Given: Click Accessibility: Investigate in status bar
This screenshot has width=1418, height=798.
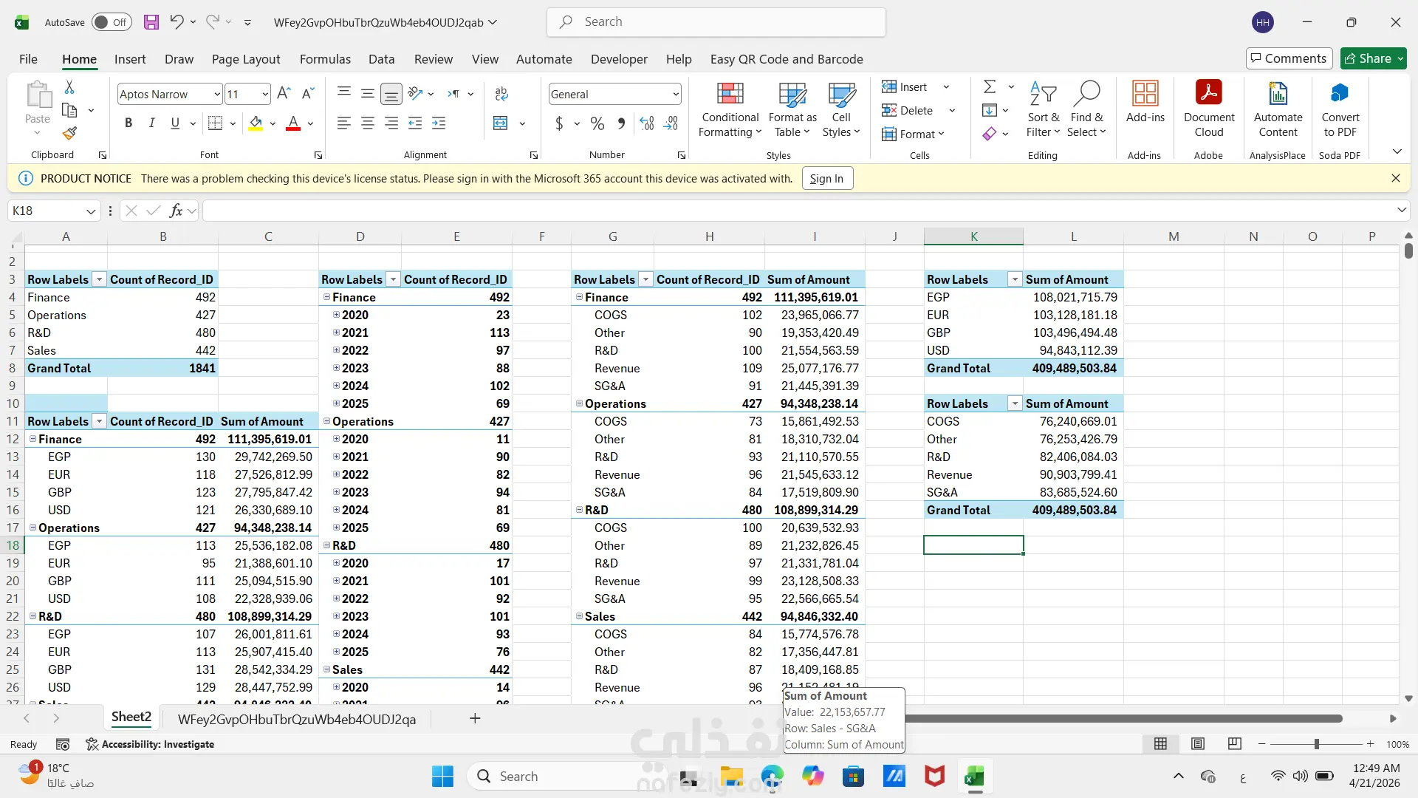Looking at the screenshot, I should tap(150, 744).
